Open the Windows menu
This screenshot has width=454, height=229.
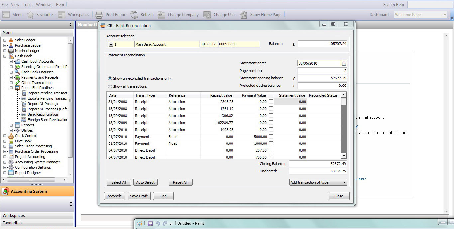44,5
